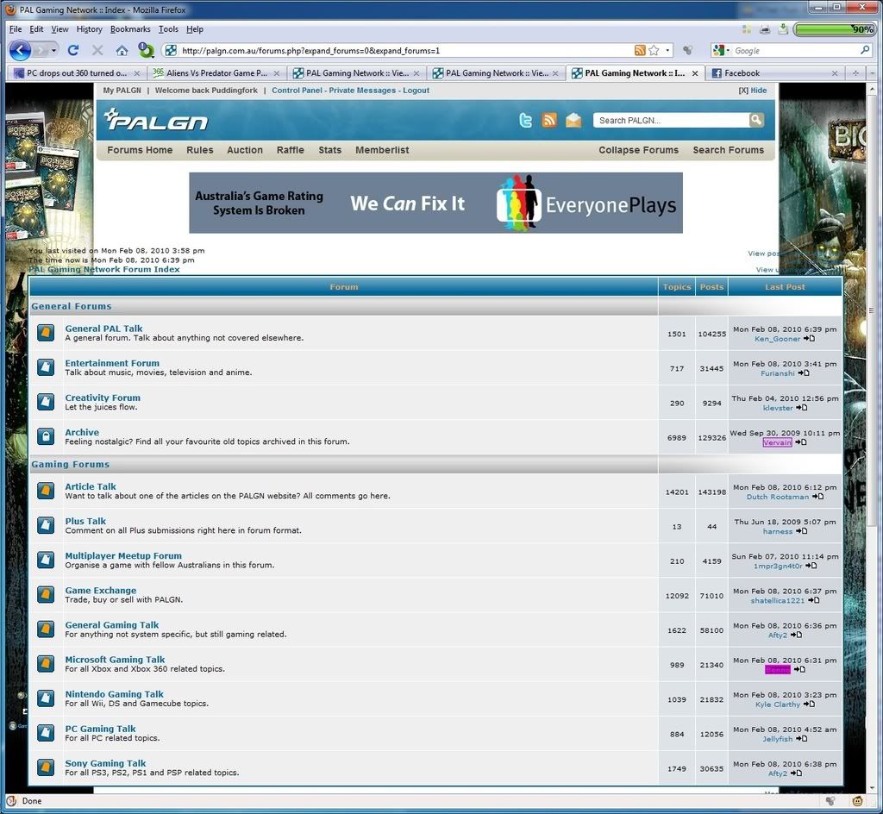Click the magnifier button beside Search PALGN
The image size is (883, 814).
pos(756,120)
